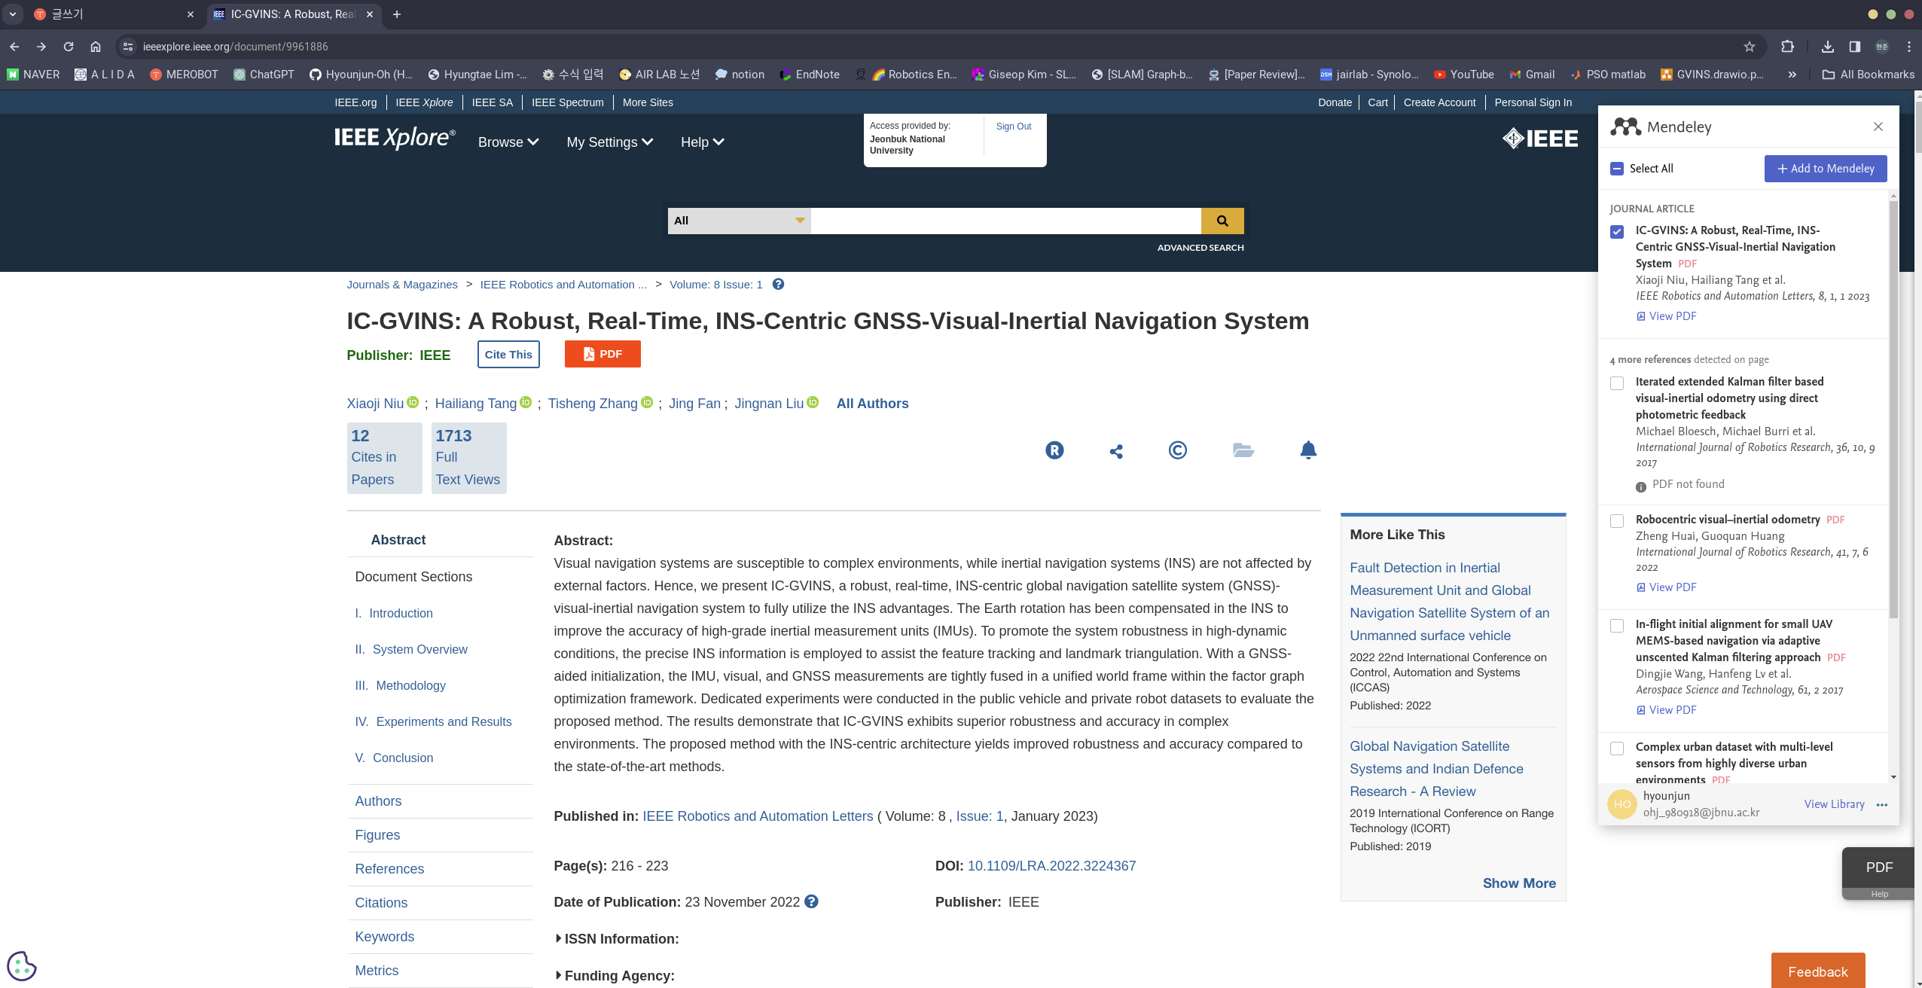Check the Robocentric visual–inertial odometry reference

coord(1617,521)
